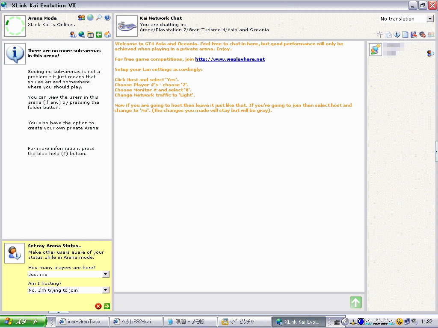Viewport: 438px width, 328px height.
Task: Click the Kai Network Chat keyboard icon
Action: click(127, 26)
